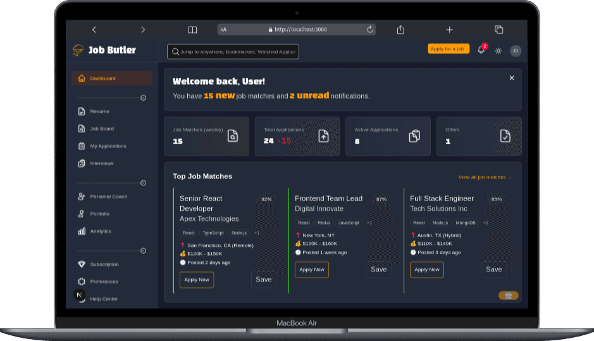594x341 pixels.
Task: Save the Frontend Team Lead job
Action: click(x=379, y=270)
